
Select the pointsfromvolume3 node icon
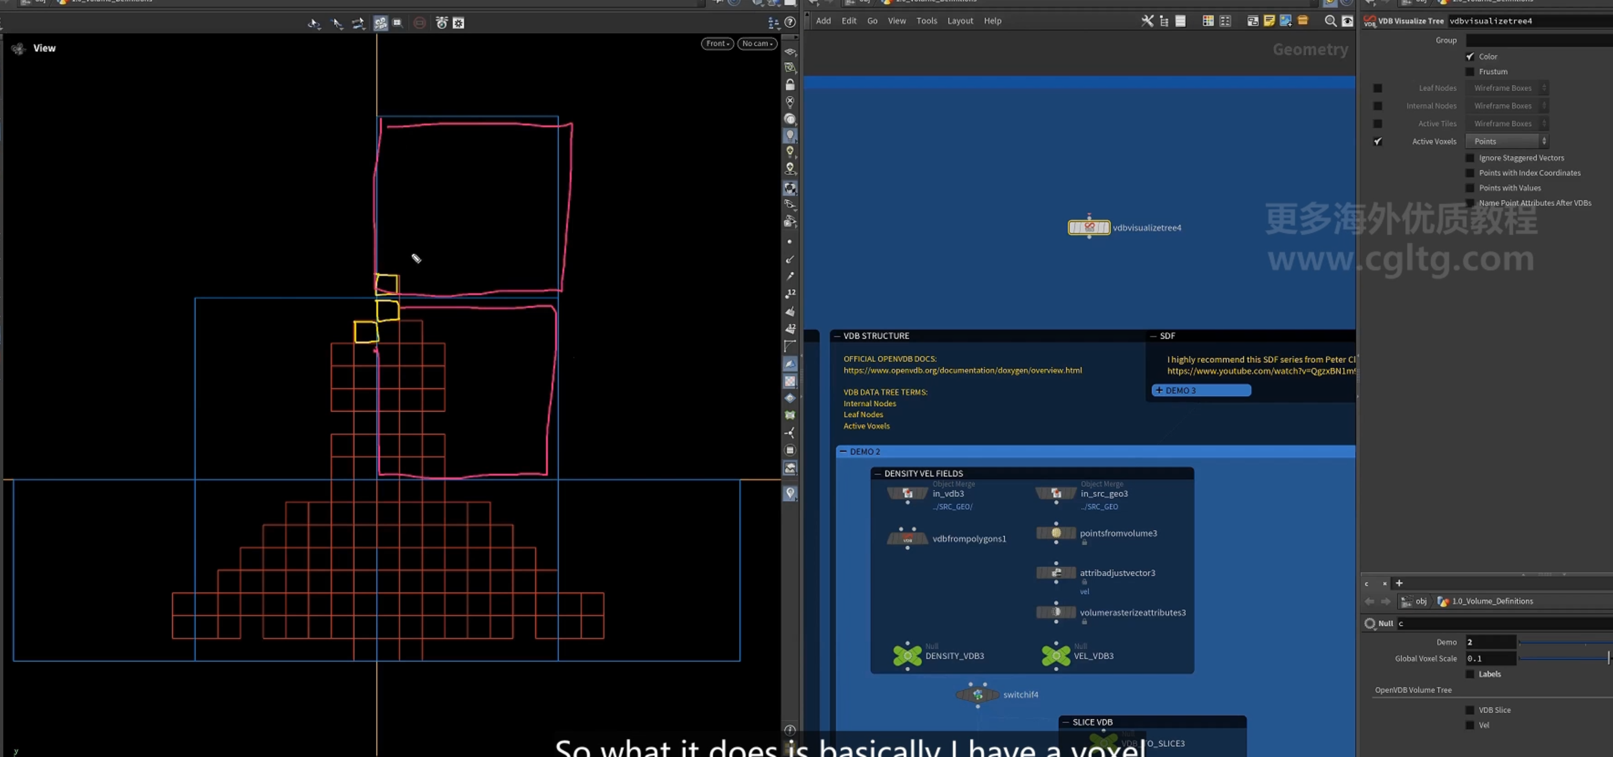coord(1056,533)
